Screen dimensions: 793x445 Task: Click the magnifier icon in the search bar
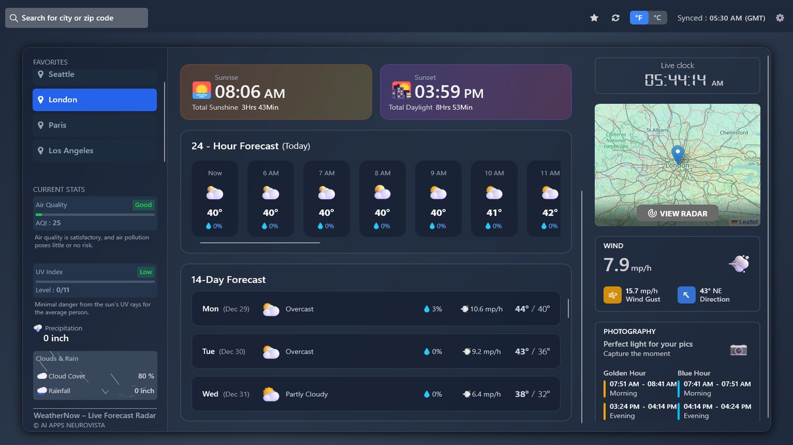(14, 17)
